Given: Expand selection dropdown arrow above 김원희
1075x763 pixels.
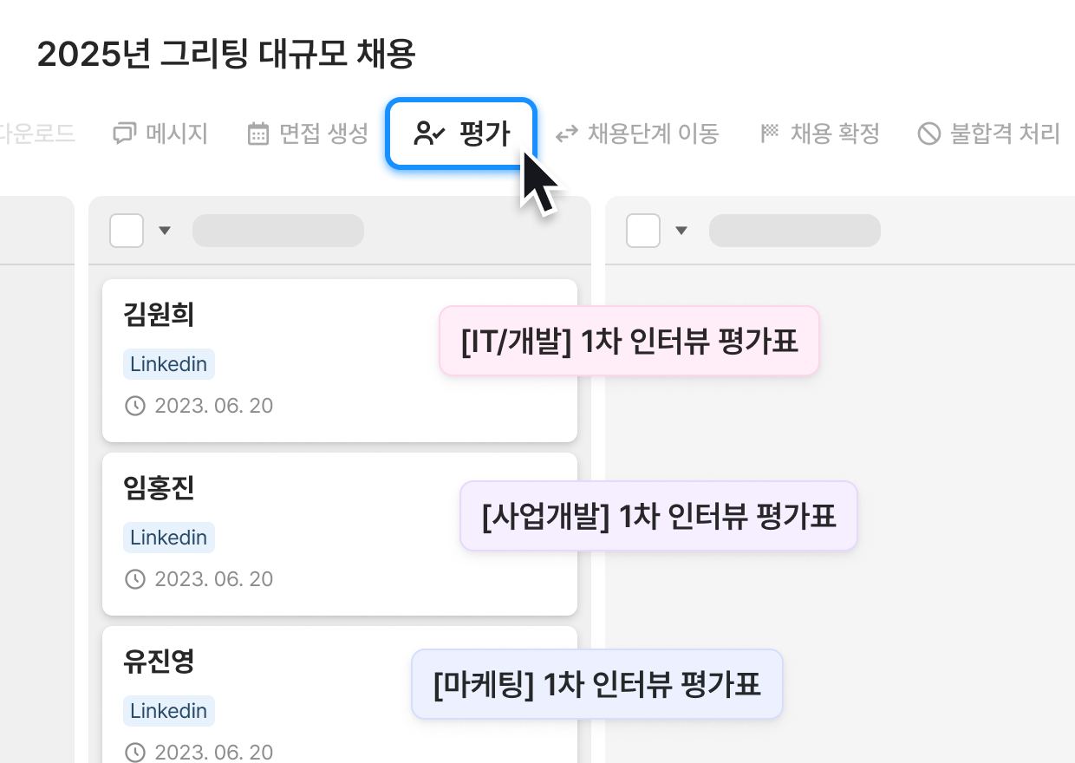Looking at the screenshot, I should pos(165,231).
